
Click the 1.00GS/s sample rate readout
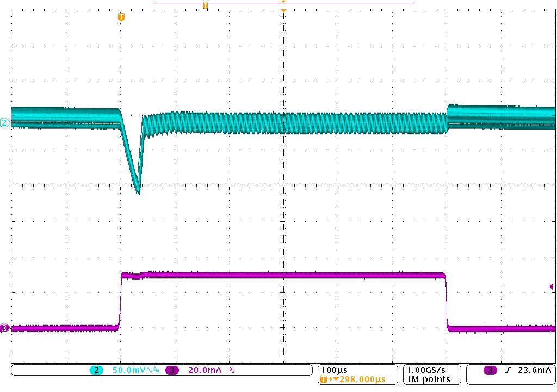(428, 370)
